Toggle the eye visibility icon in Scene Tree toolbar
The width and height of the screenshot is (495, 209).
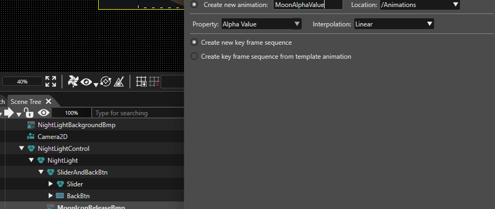pos(44,113)
